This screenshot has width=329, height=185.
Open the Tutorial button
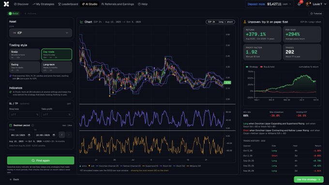pyautogui.click(x=316, y=14)
